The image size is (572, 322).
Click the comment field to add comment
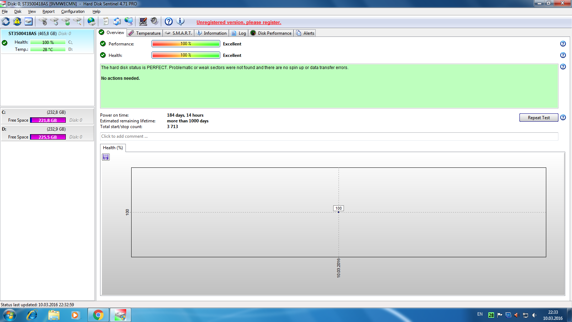329,136
